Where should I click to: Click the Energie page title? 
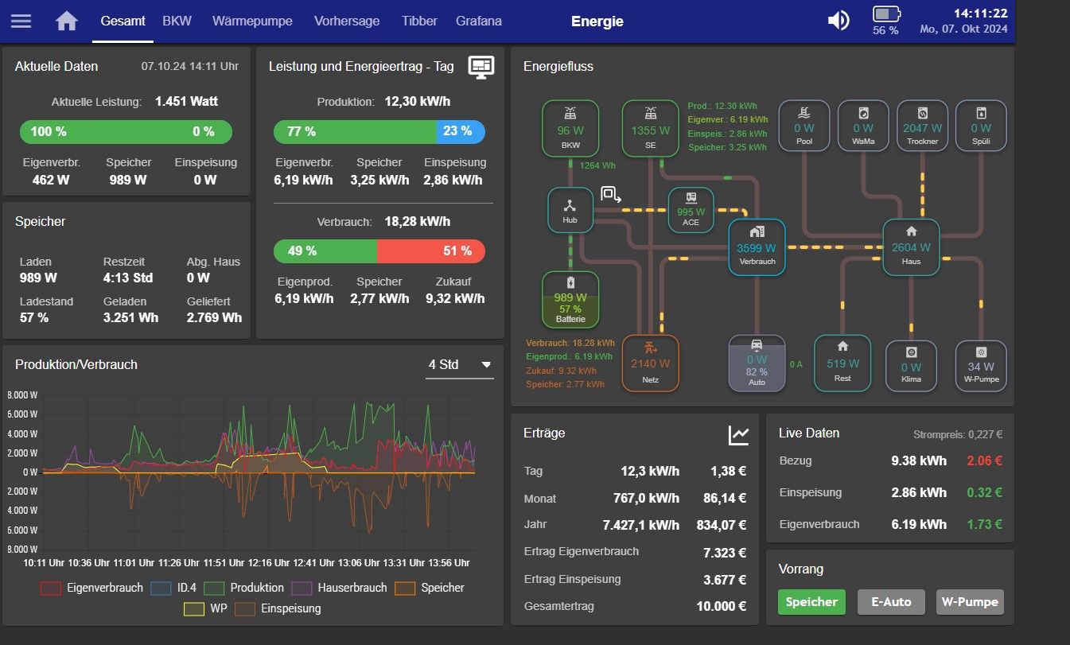pyautogui.click(x=597, y=22)
